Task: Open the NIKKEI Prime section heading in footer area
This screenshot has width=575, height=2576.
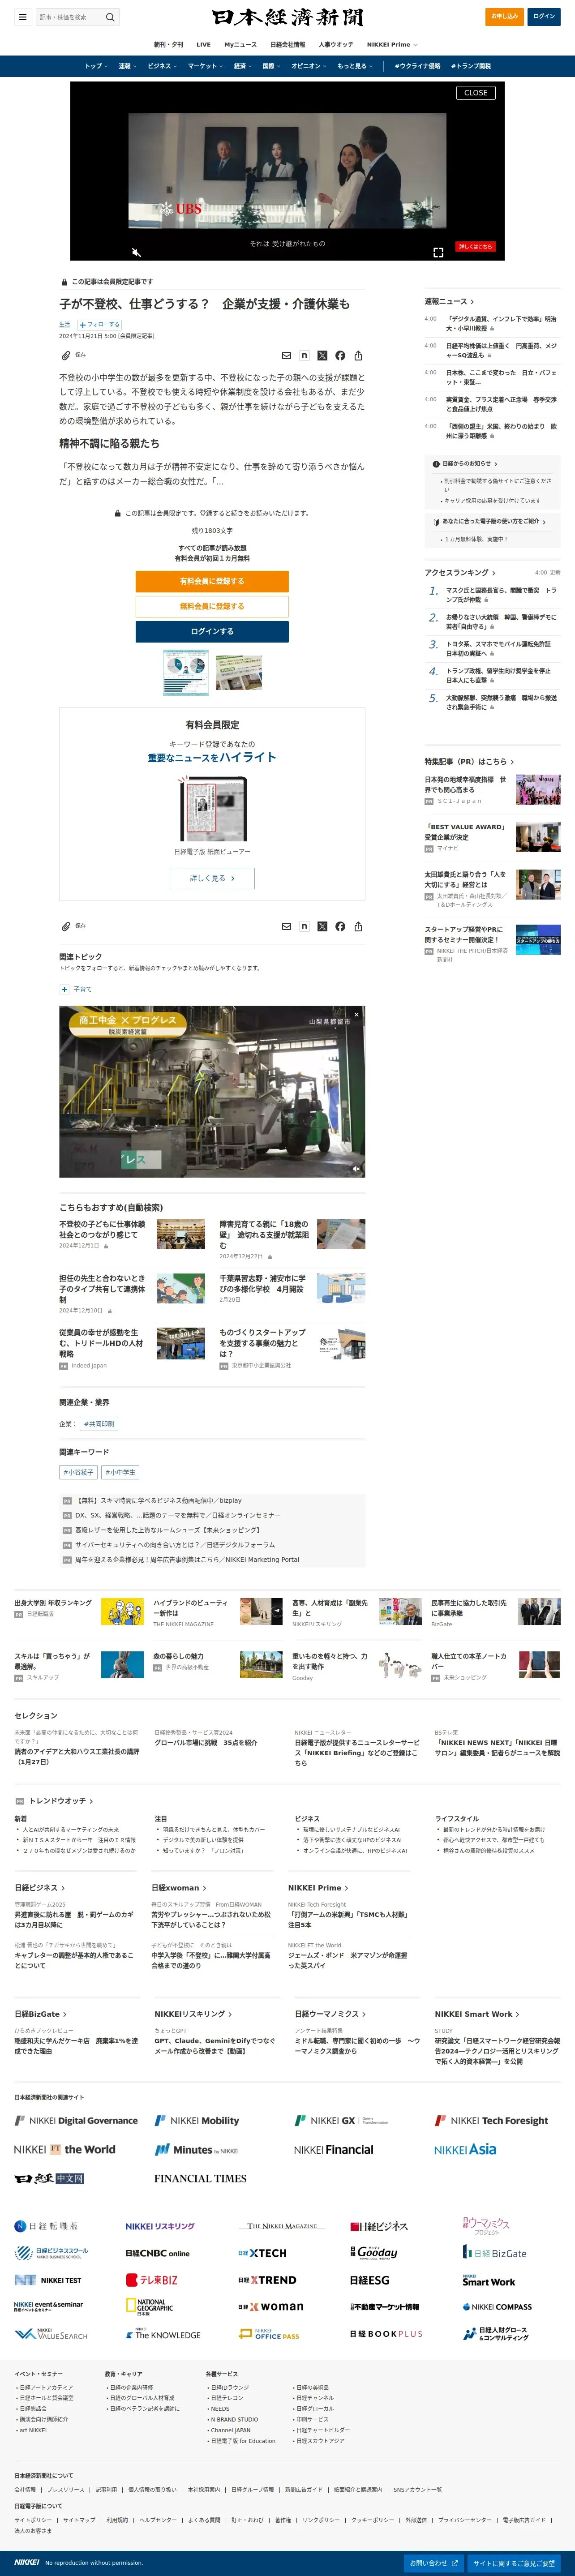Action: pos(318,1887)
